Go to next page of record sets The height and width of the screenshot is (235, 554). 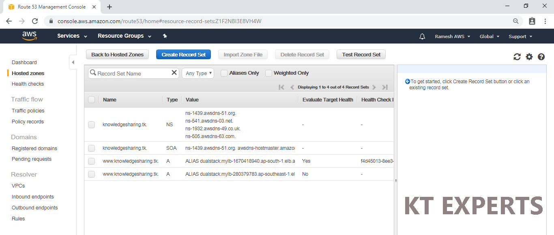click(374, 87)
